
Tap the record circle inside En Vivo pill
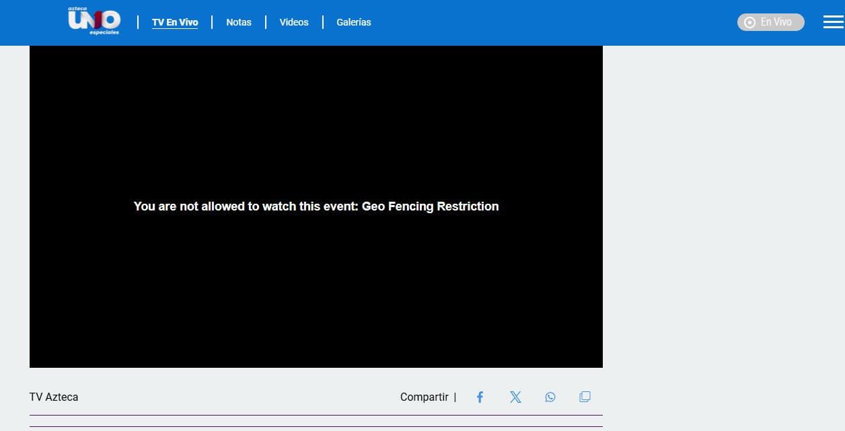(x=749, y=22)
